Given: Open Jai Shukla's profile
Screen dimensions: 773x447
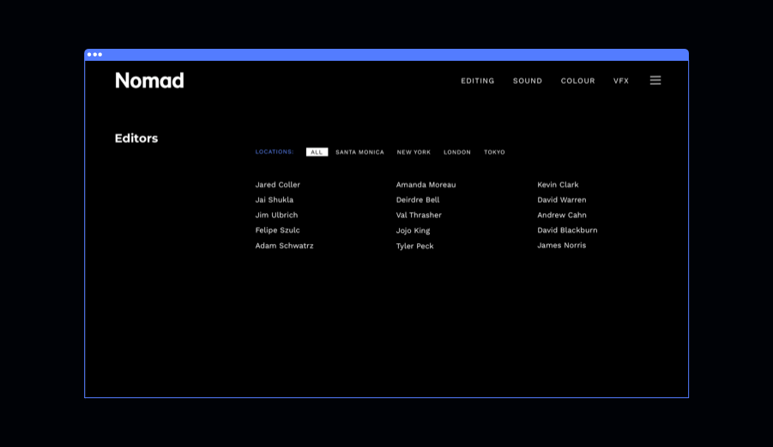Looking at the screenshot, I should coord(274,200).
